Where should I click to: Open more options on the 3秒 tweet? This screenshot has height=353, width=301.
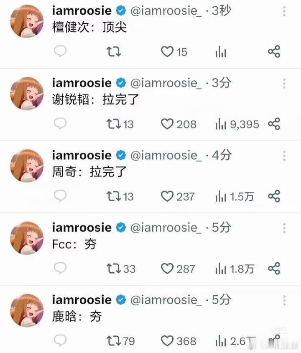[284, 11]
